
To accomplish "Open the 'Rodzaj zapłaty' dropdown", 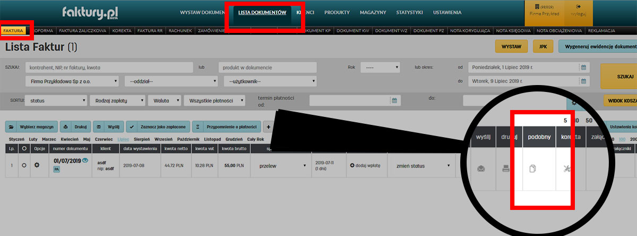I will pos(117,100).
